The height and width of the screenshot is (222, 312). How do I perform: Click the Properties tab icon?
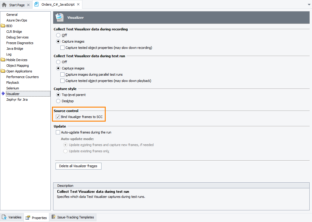(28, 218)
